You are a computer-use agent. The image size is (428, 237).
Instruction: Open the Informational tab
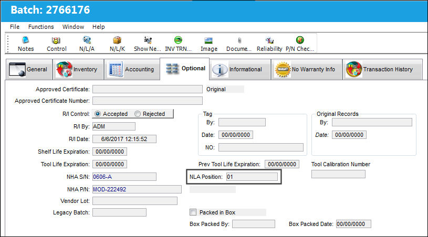coord(240,69)
